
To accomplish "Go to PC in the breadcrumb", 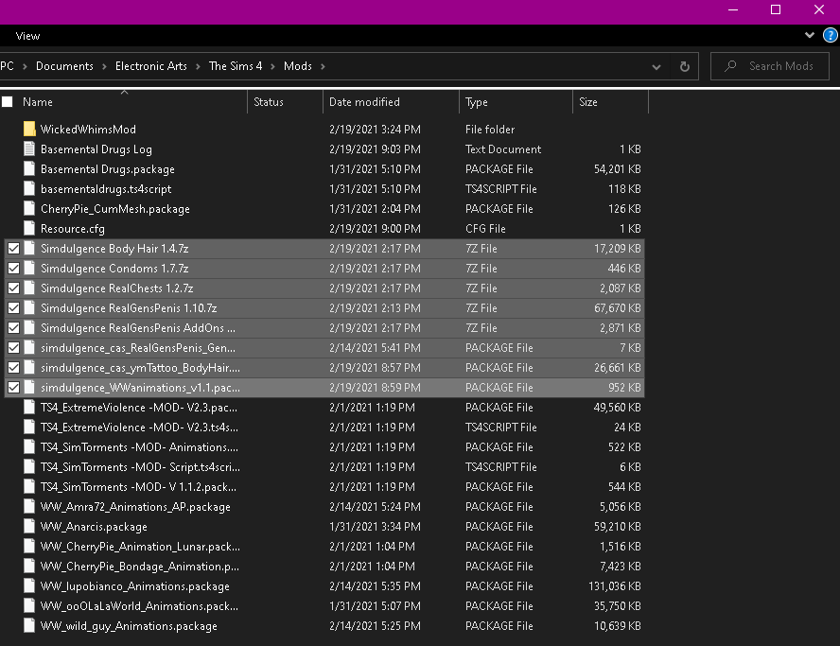I will coord(7,66).
